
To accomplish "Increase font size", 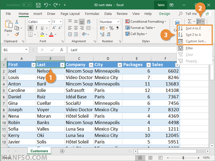I will tap(54, 28).
